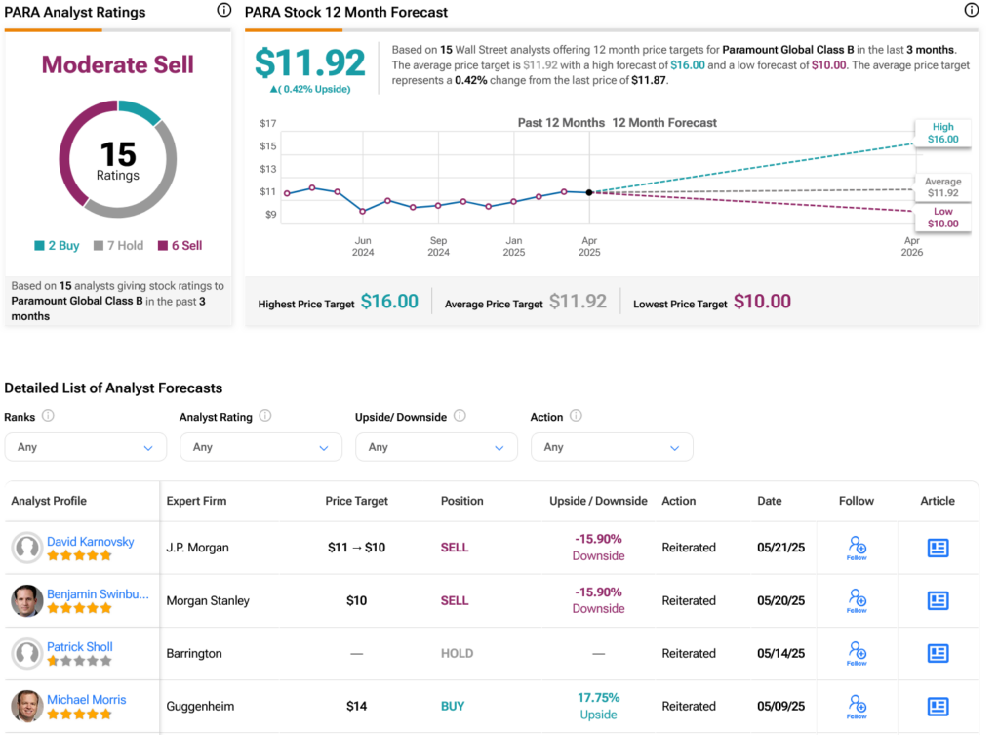This screenshot has width=999, height=735.
Task: Click the Average Price Target $11.92 value
Action: point(578,302)
